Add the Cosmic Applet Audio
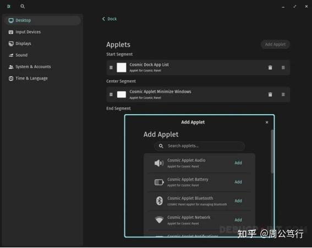This screenshot has height=248, width=312. point(238,163)
